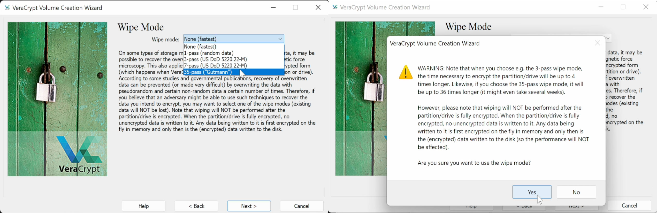This screenshot has width=657, height=213.
Task: Click the Help button in left wizard
Action: [143, 206]
